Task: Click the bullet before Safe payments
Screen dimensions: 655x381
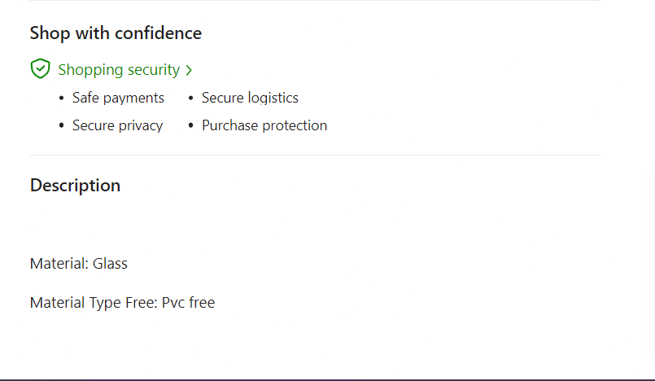Action: point(62,99)
